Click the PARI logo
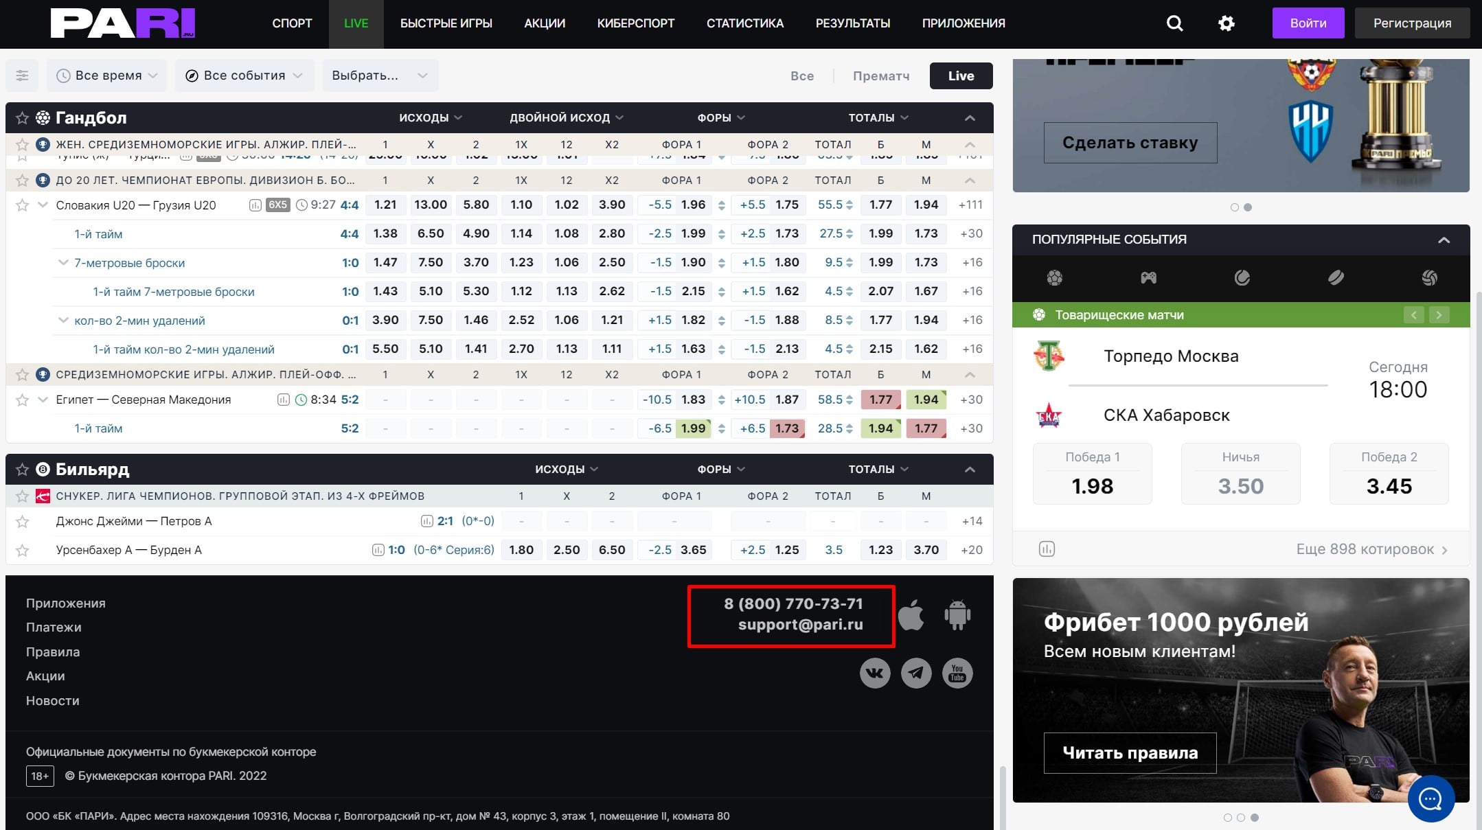The image size is (1482, 830). [123, 23]
